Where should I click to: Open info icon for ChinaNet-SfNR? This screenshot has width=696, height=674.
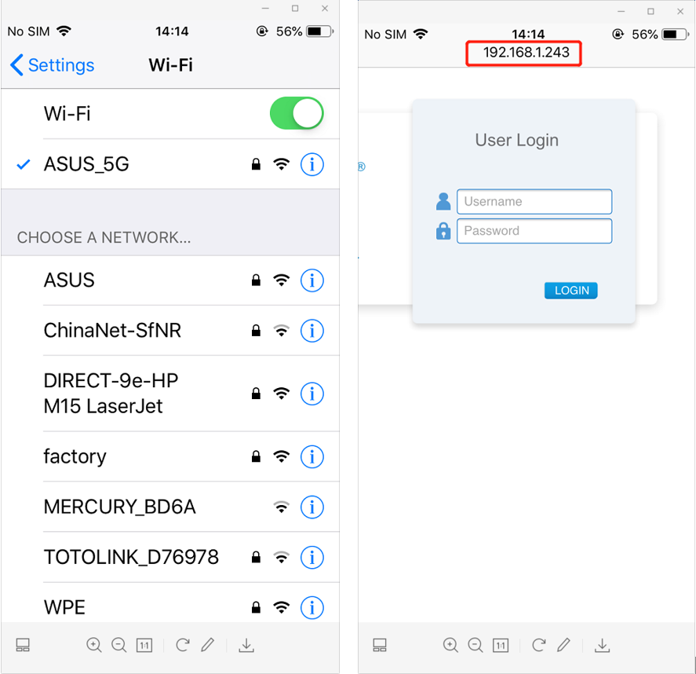[312, 331]
